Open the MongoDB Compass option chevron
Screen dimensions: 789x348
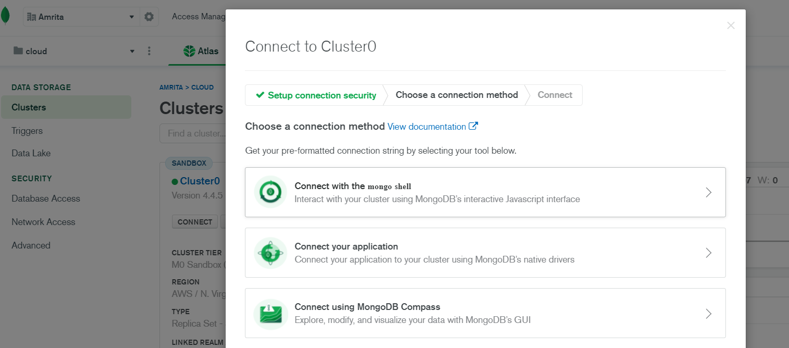click(708, 314)
